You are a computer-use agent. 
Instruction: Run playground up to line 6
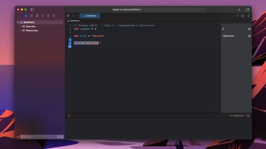coord(70,46)
